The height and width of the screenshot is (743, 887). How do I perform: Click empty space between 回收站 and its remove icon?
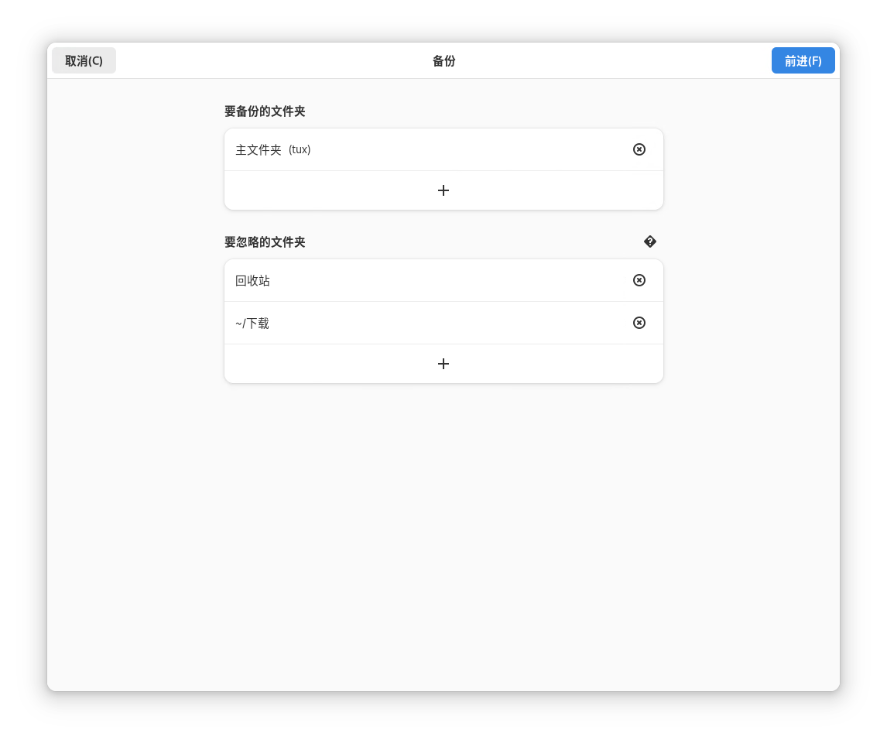click(449, 280)
